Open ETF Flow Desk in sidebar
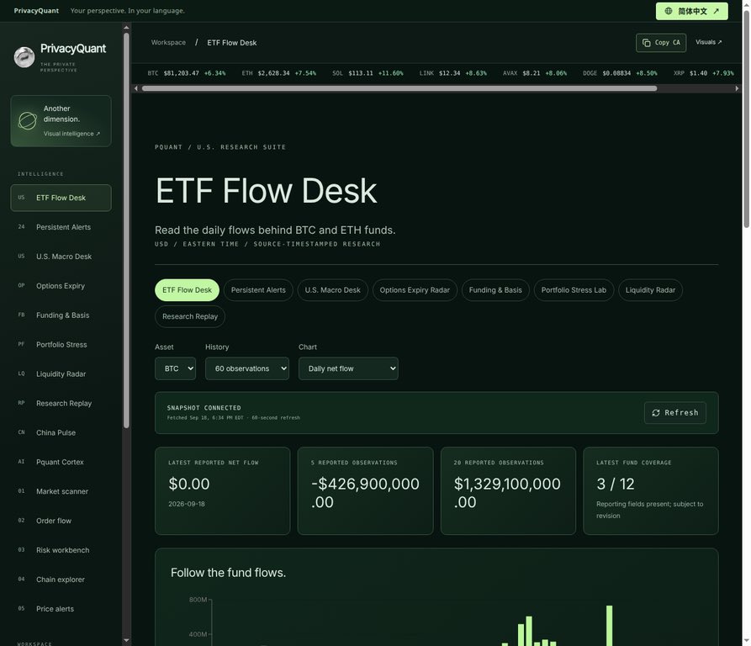 (x=61, y=198)
